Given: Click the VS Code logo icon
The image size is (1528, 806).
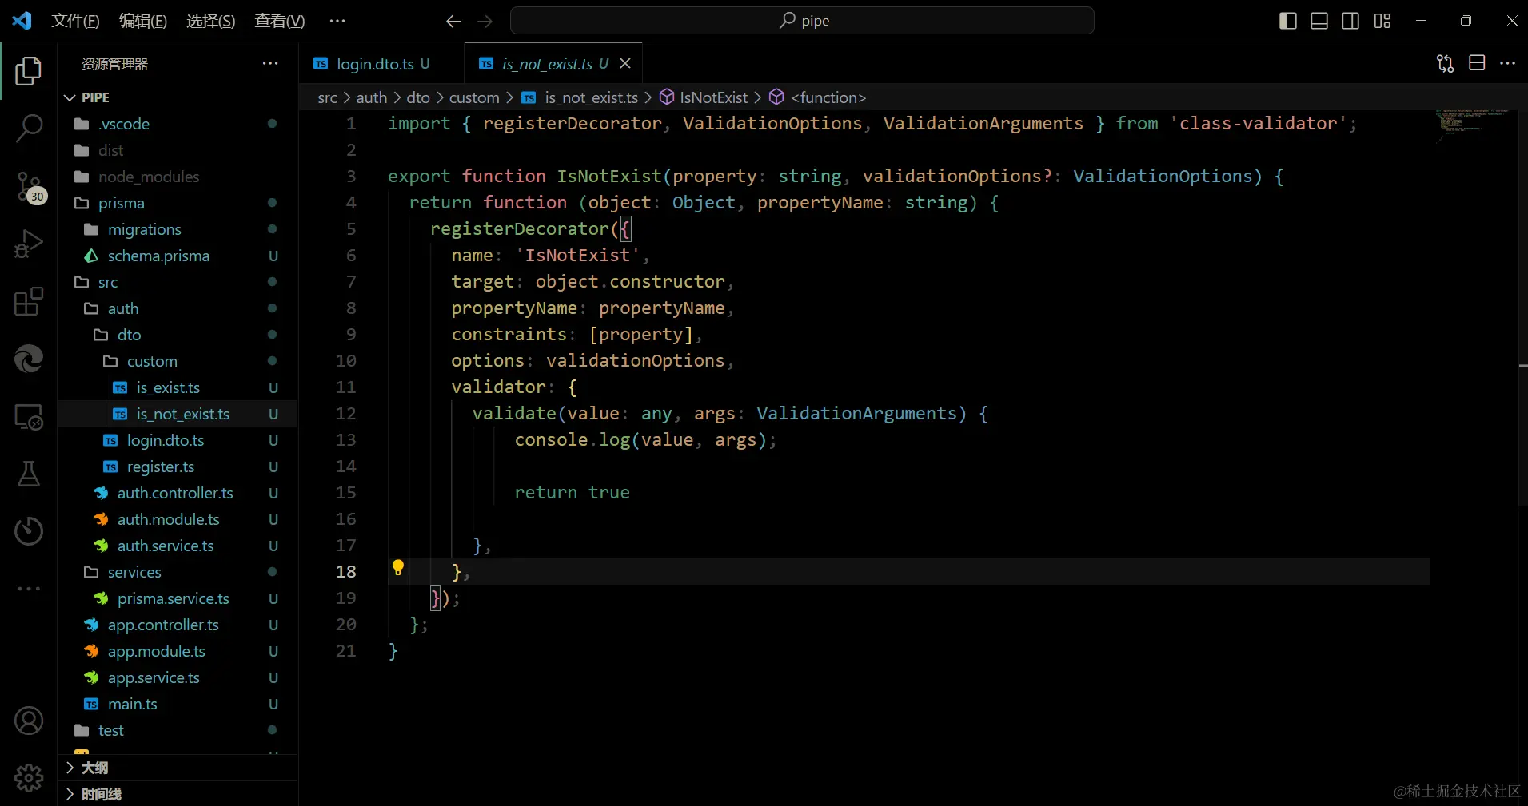Looking at the screenshot, I should (x=22, y=21).
